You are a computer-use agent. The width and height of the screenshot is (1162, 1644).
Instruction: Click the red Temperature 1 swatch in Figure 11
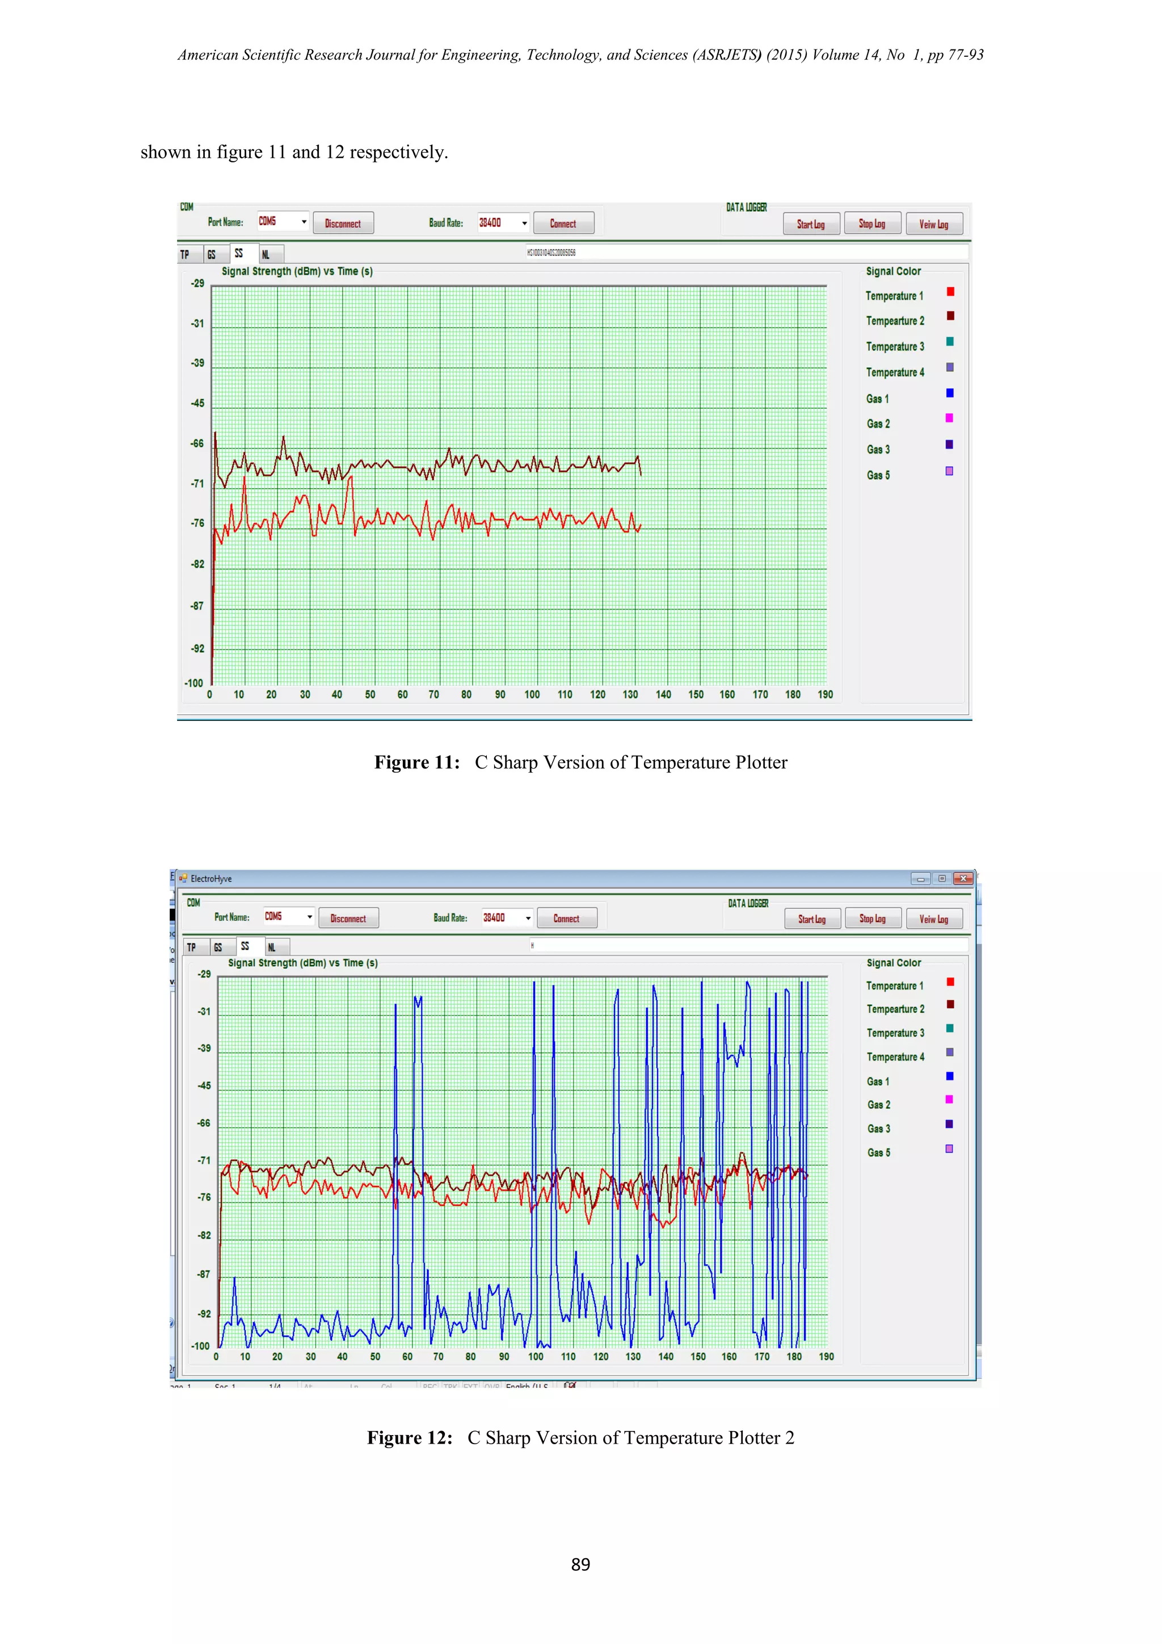[x=950, y=291]
